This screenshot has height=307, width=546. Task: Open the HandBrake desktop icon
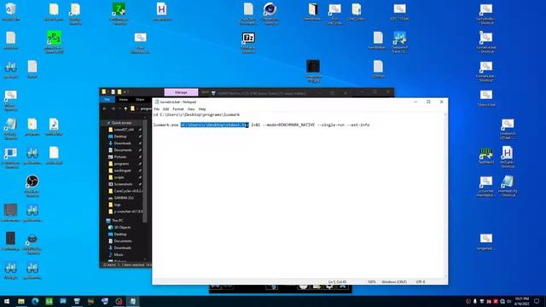pos(313,11)
